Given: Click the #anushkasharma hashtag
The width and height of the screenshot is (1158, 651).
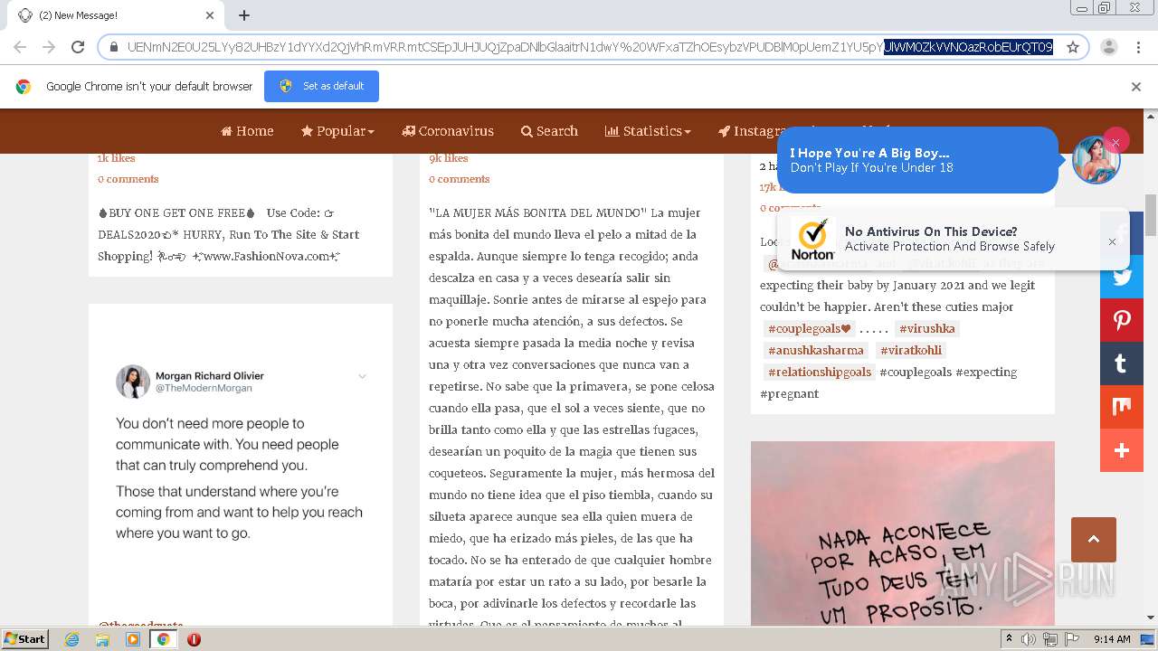Looking at the screenshot, I should pyautogui.click(x=817, y=350).
